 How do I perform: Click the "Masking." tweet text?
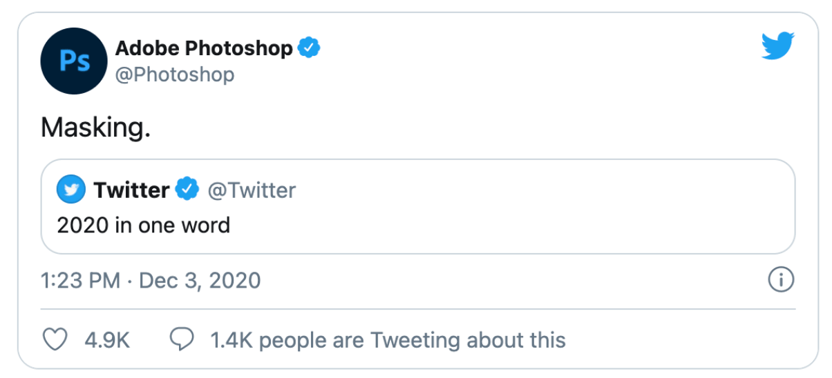95,128
